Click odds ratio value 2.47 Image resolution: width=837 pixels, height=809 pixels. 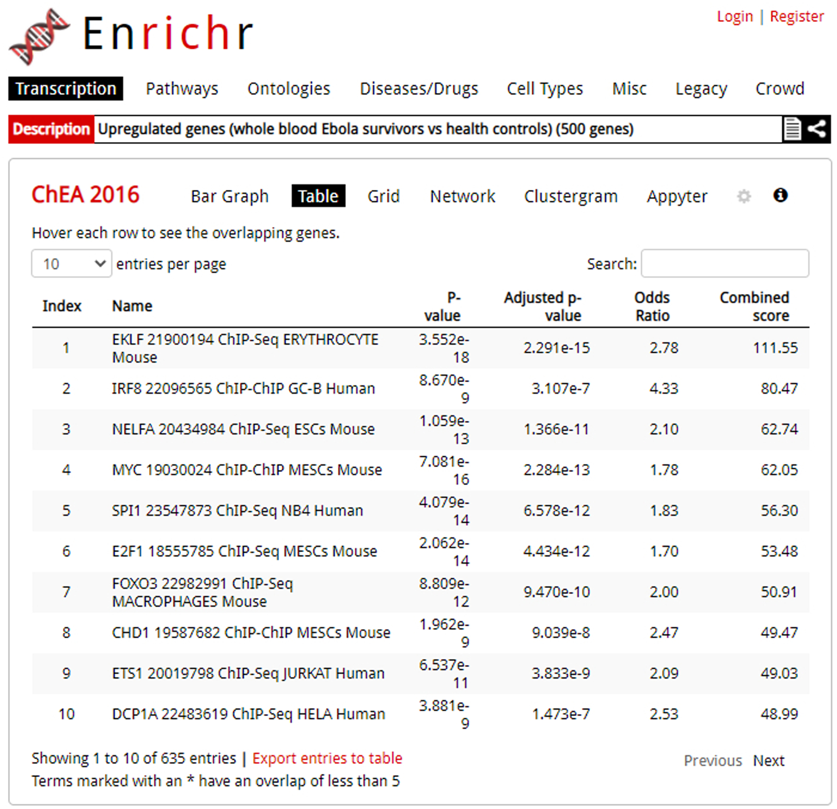(664, 633)
